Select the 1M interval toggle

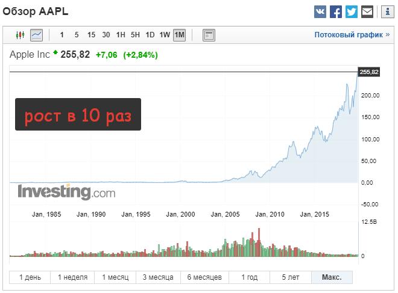[x=179, y=35]
